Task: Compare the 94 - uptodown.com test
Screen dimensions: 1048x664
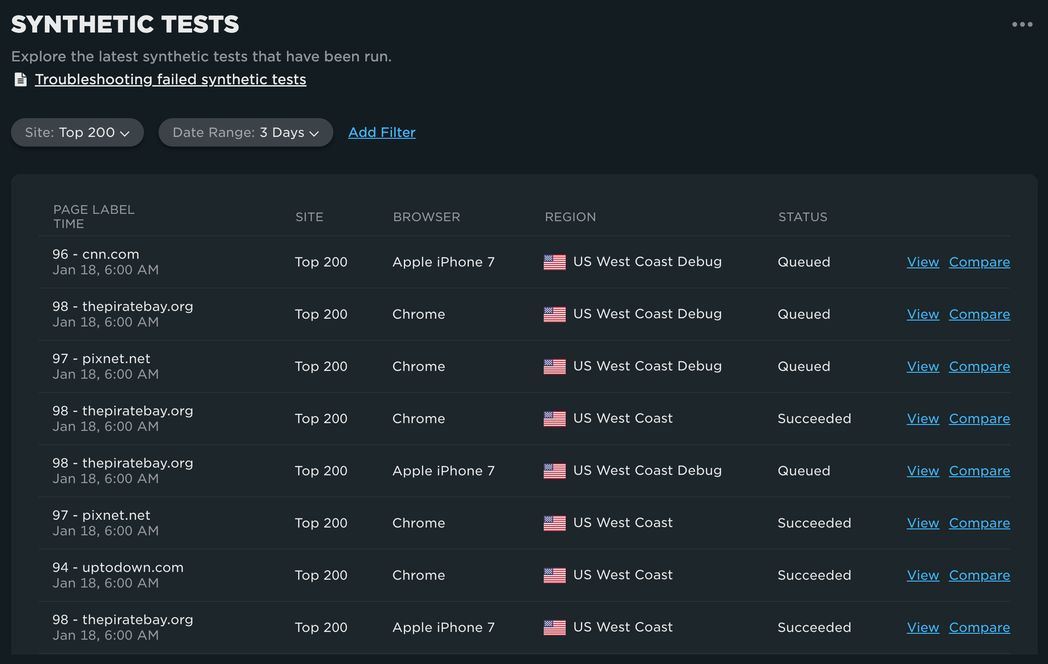Action: pos(979,575)
